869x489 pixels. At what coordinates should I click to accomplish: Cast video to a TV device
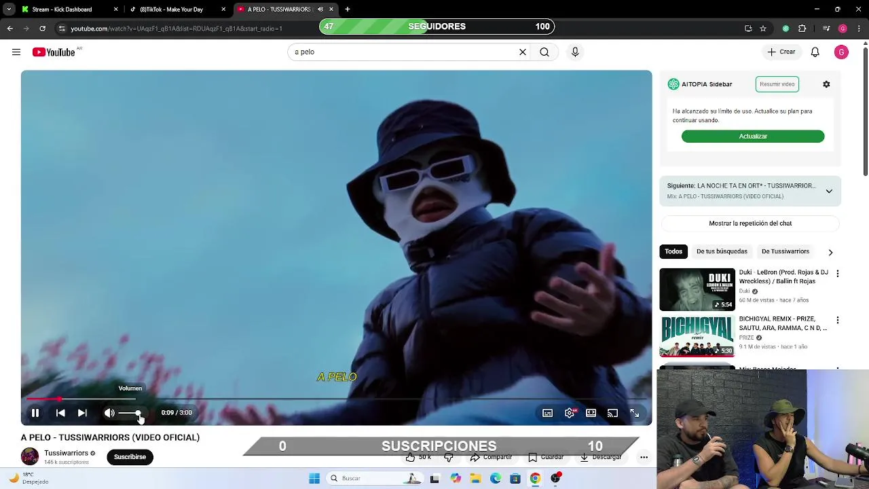point(612,413)
